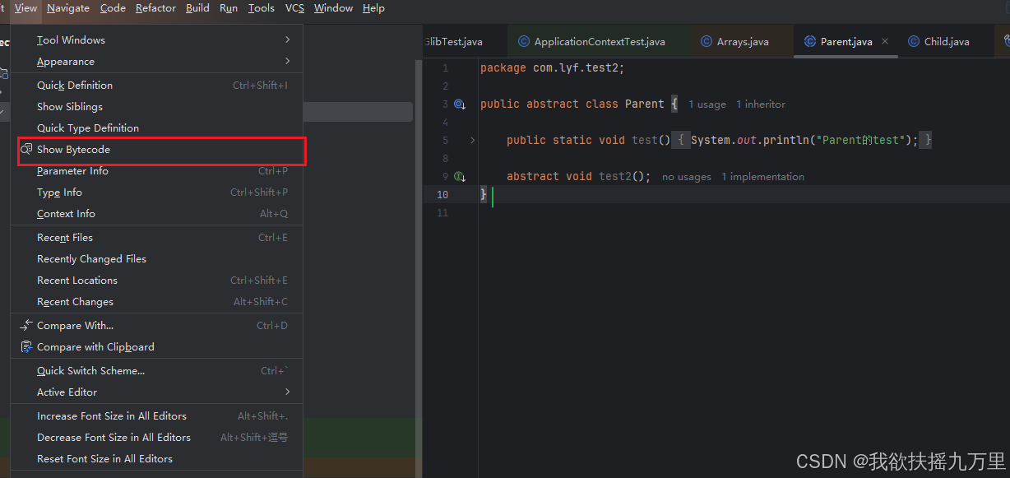Click the Parent class name in declaration
Viewport: 1010px width, 478px height.
click(645, 104)
